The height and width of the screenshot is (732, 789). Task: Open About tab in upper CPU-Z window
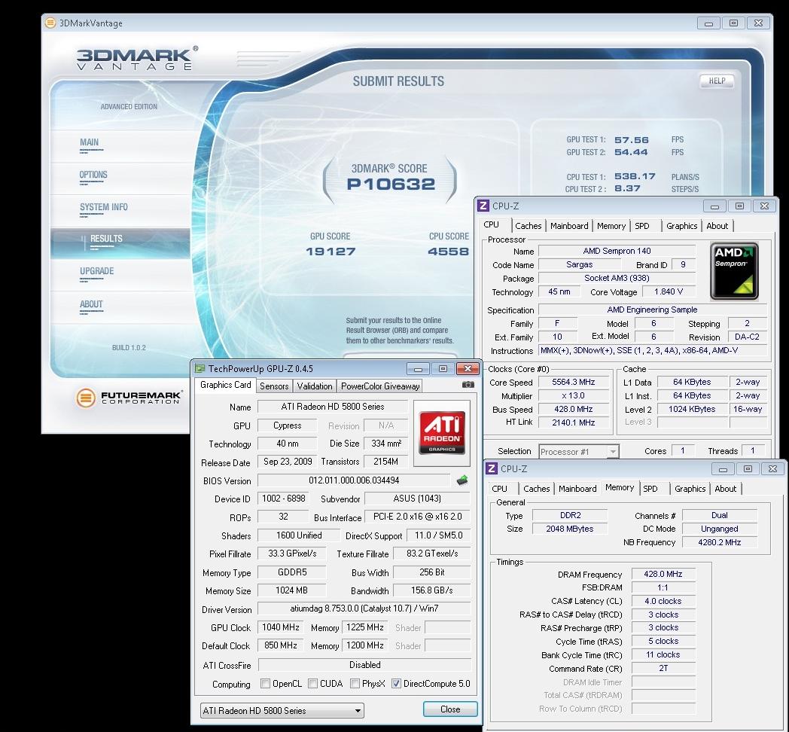[x=717, y=226]
